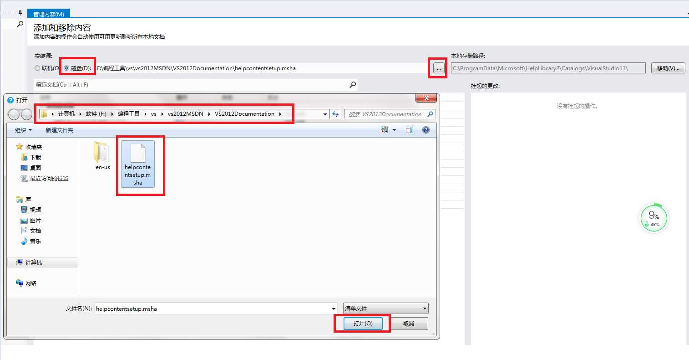The height and width of the screenshot is (360, 689).
Task: Click the local storage path field
Action: point(548,68)
